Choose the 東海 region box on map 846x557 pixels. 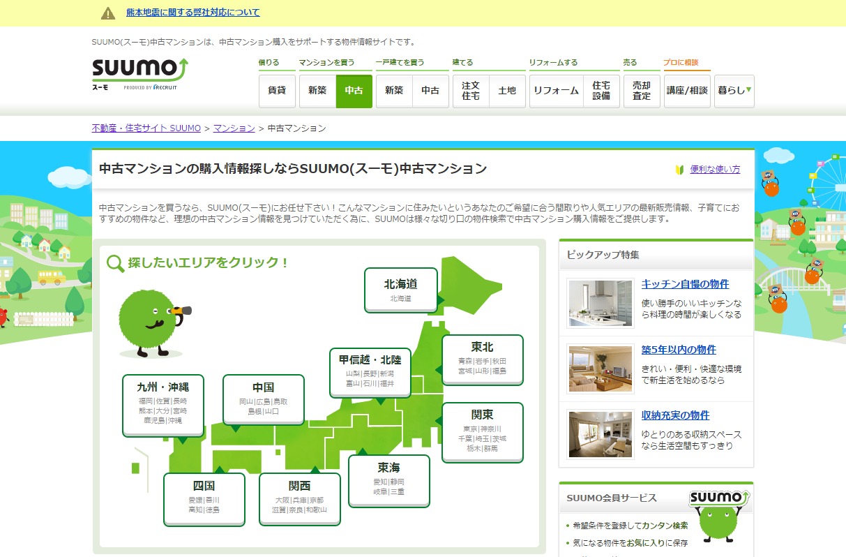[x=389, y=480]
